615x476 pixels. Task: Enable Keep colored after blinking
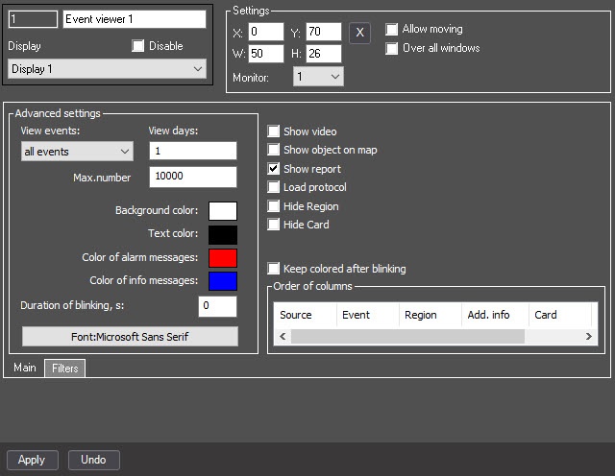(274, 269)
